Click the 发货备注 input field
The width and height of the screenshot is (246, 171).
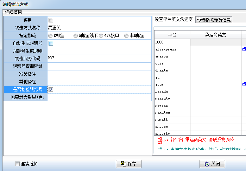99,74
